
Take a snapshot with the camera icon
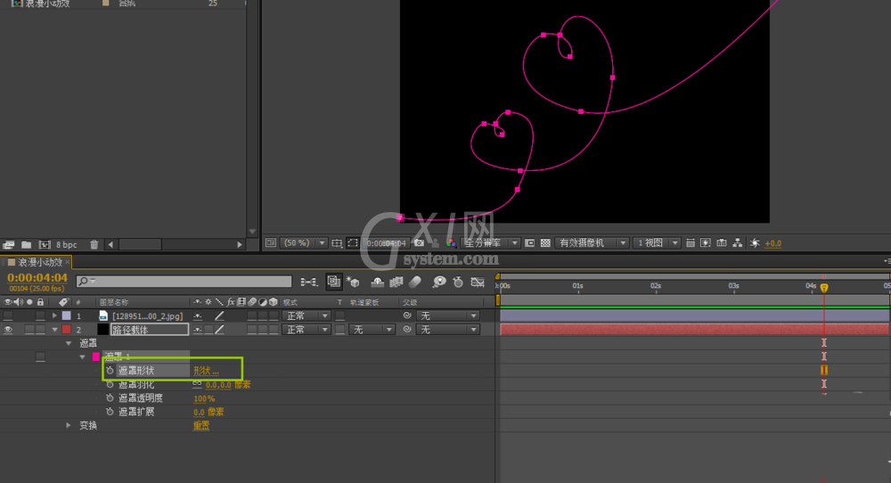click(419, 243)
